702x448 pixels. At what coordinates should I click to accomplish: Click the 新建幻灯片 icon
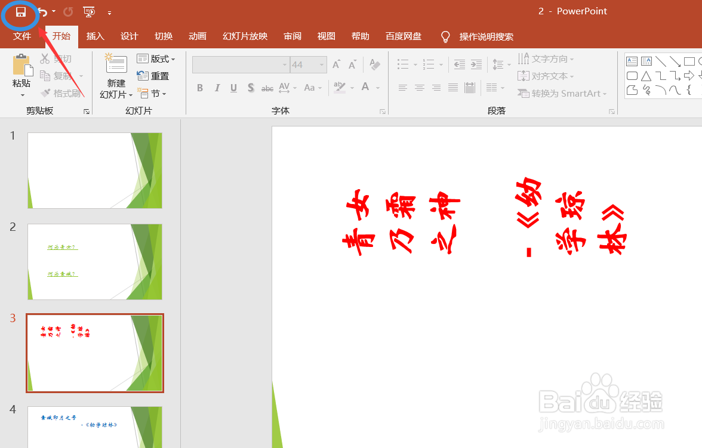tap(116, 64)
